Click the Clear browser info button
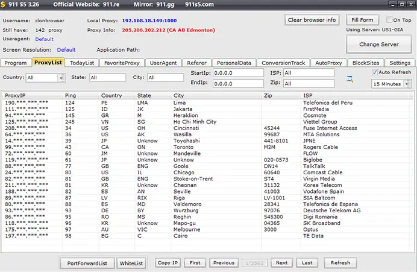The height and width of the screenshot is (272, 417). tap(312, 20)
